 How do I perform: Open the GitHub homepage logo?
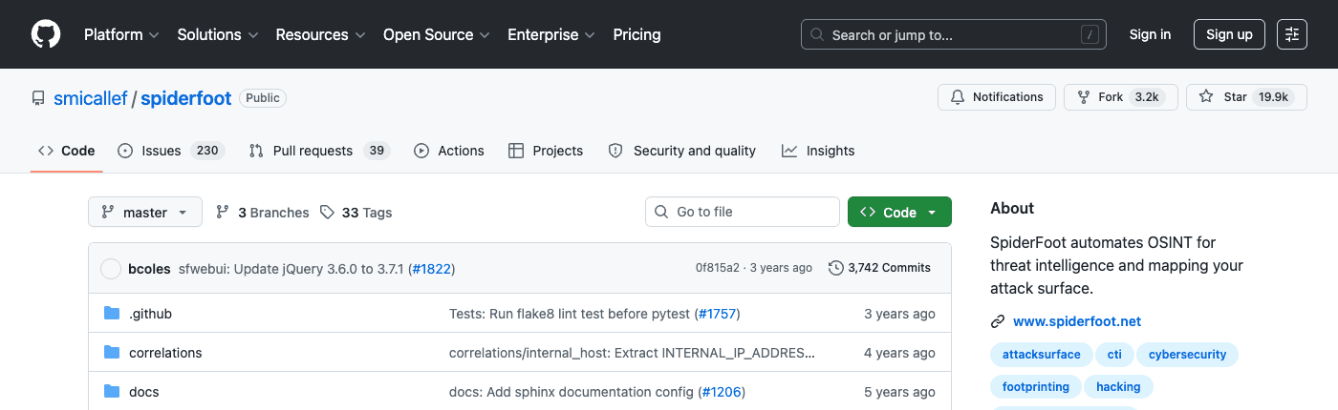(x=46, y=34)
